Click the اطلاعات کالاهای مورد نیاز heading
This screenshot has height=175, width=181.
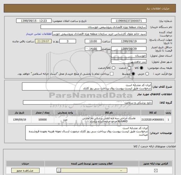coord(155,94)
